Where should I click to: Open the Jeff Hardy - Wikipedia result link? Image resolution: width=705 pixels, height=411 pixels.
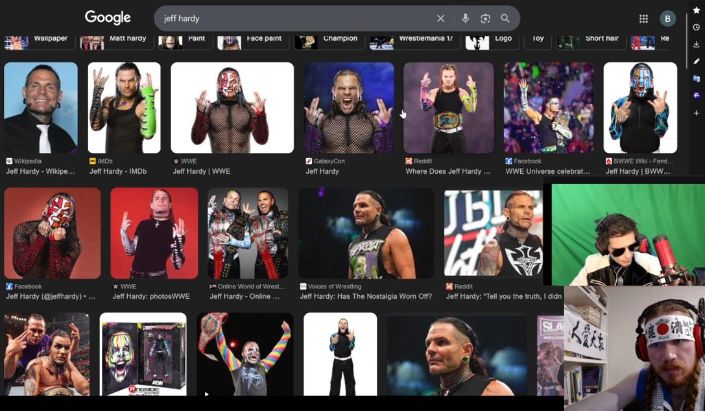pos(40,171)
